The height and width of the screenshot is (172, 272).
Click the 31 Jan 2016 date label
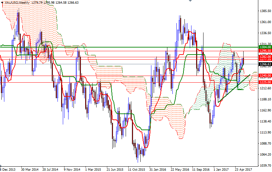158,169
